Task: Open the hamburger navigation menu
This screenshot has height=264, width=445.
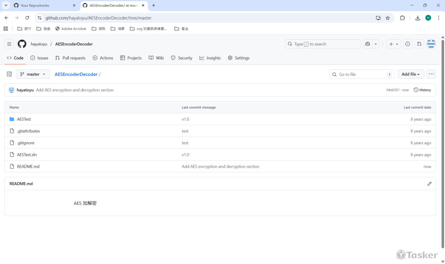Action: click(x=9, y=44)
